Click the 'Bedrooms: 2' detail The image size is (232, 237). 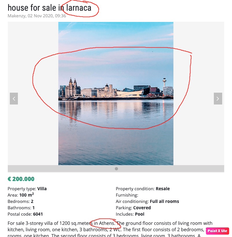pos(20,201)
